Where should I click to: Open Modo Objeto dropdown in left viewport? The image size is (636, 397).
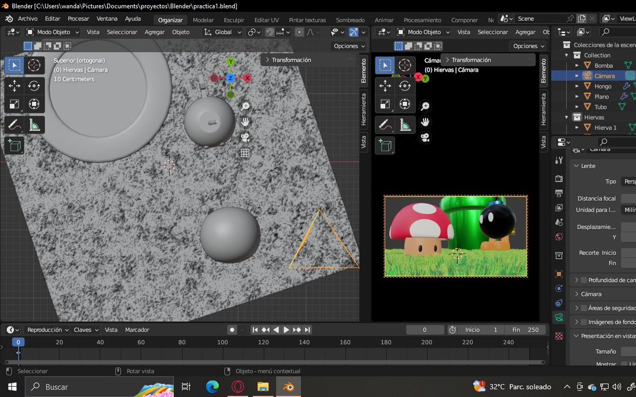(52, 32)
